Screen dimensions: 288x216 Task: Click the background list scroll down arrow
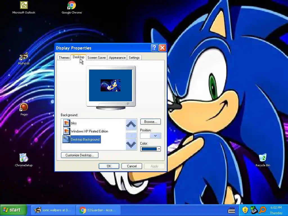point(131,144)
